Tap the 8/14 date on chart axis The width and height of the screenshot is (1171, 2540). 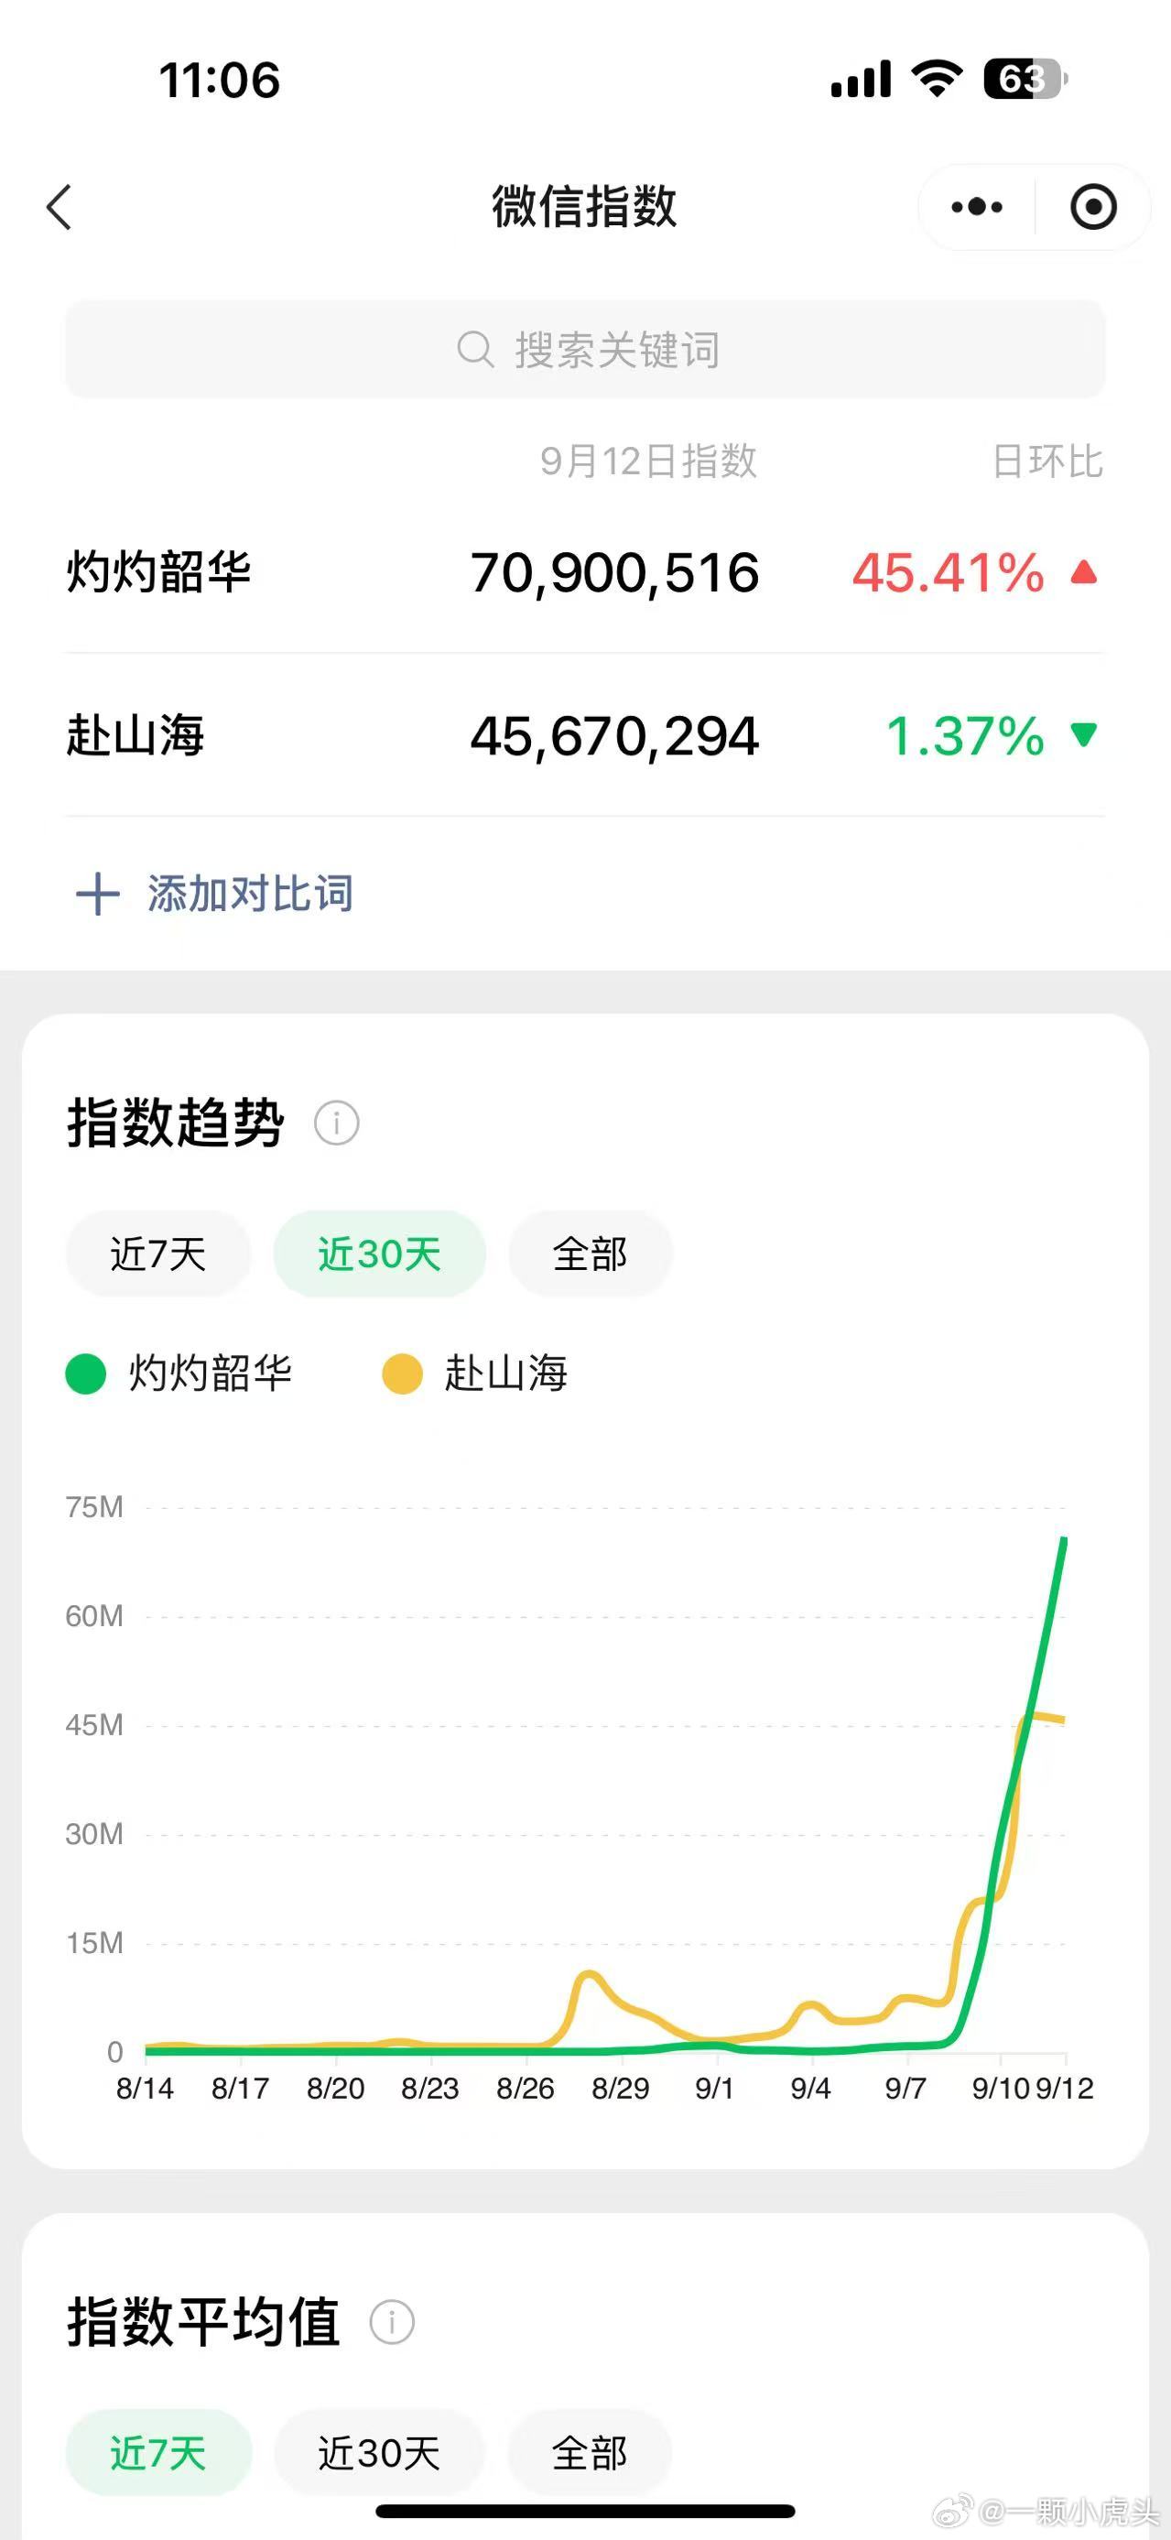tap(145, 2089)
